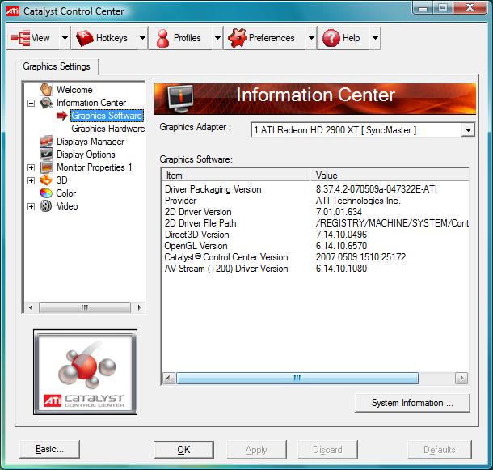Select the 2D Driver Version row
Viewport: 493px width, 470px height.
pos(315,212)
